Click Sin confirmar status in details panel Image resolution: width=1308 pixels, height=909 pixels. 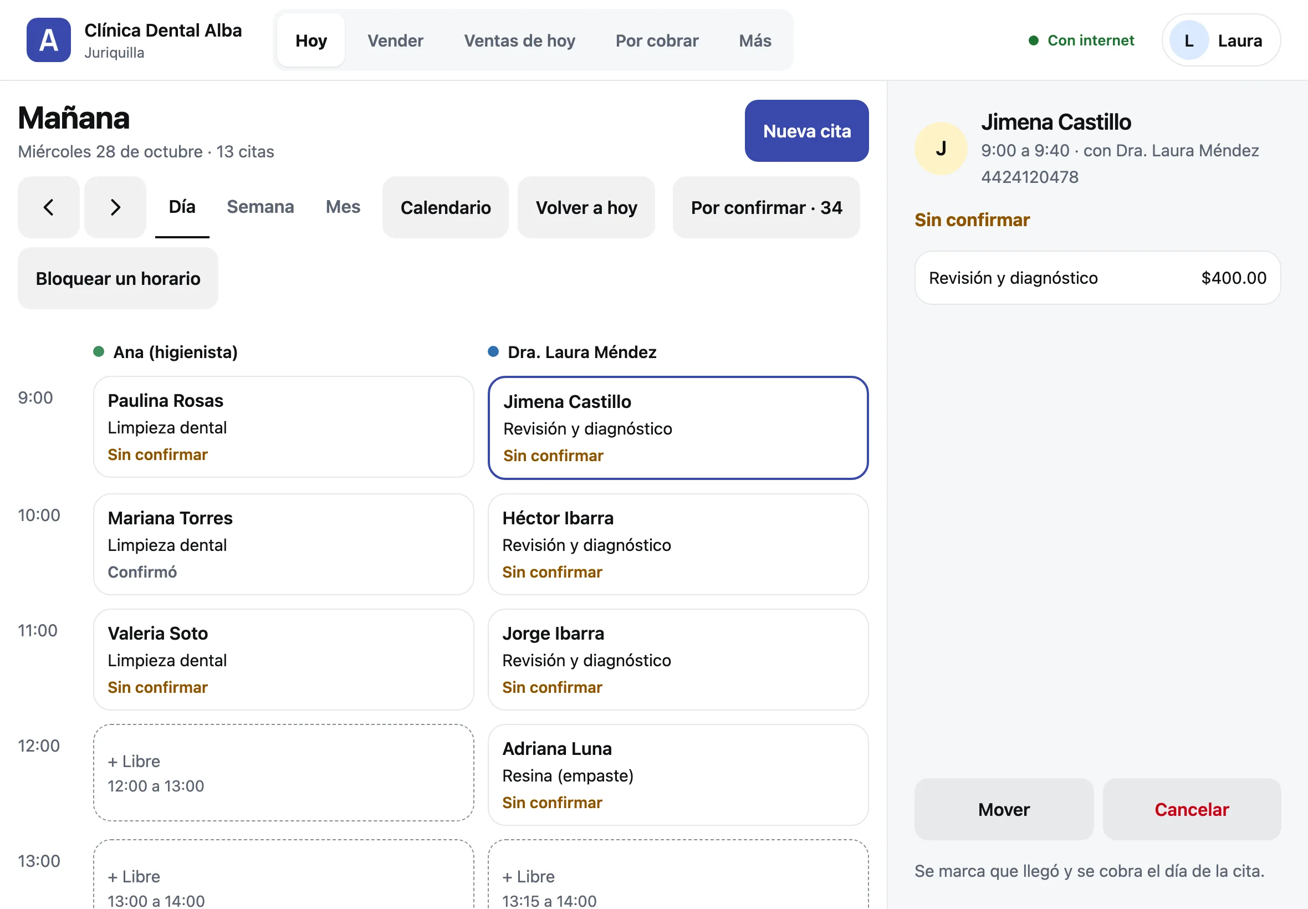tap(972, 220)
